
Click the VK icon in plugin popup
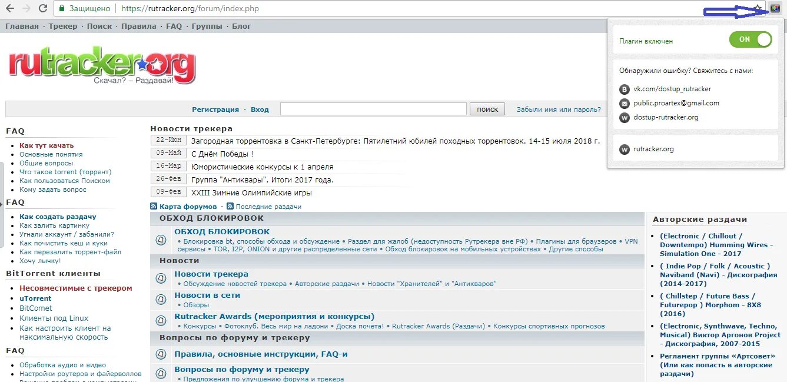click(x=625, y=89)
